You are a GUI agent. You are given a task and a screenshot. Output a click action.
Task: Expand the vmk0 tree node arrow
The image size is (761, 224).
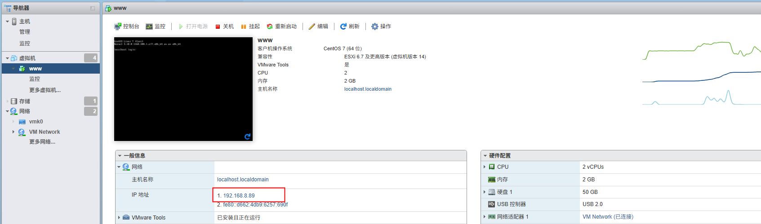13,122
